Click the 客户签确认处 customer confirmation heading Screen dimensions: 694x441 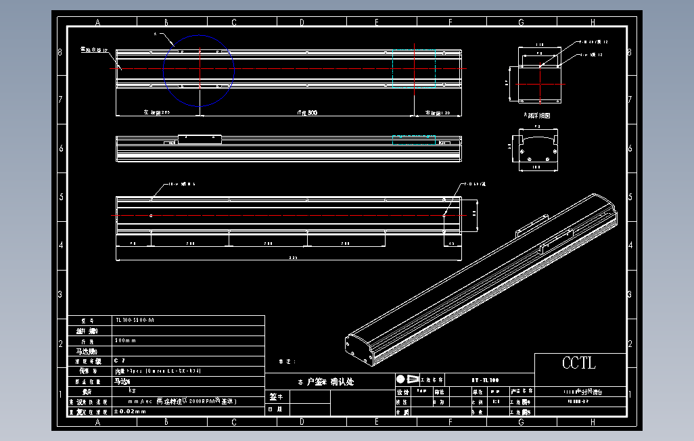point(326,381)
